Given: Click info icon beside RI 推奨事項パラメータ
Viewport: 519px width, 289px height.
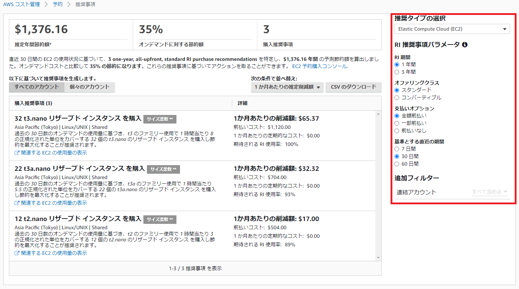Looking at the screenshot, I should pyautogui.click(x=465, y=45).
